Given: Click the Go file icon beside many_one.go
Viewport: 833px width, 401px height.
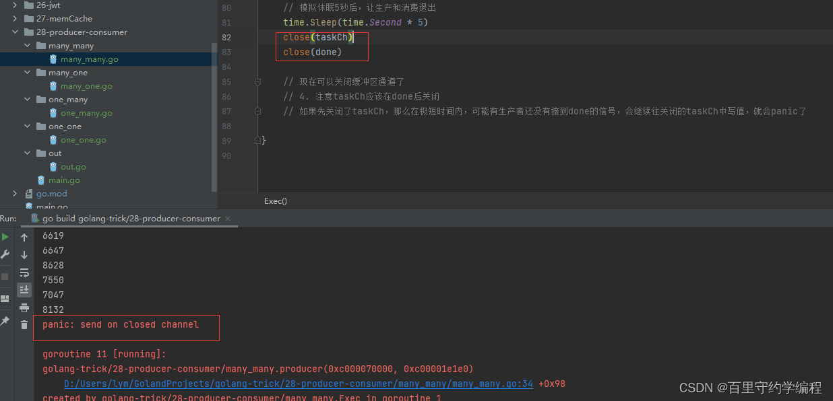Looking at the screenshot, I should 53,86.
